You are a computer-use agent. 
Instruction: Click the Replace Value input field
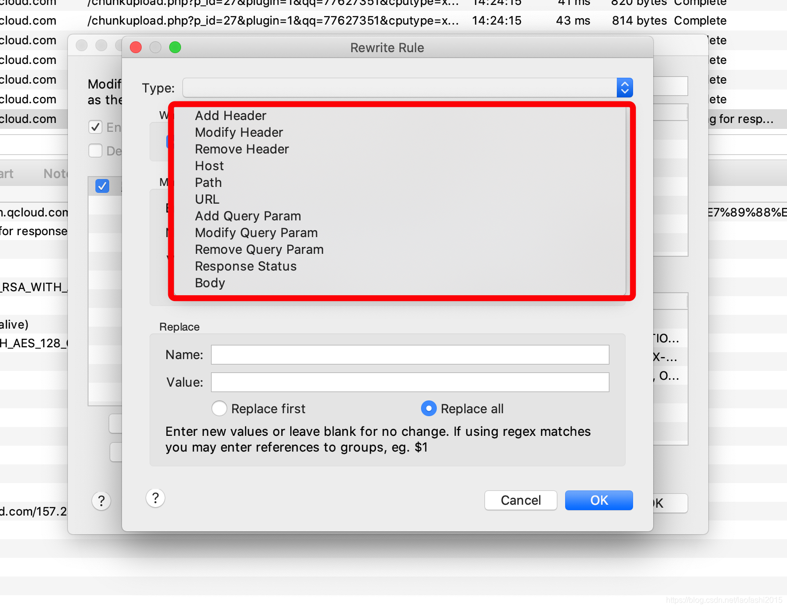point(410,382)
